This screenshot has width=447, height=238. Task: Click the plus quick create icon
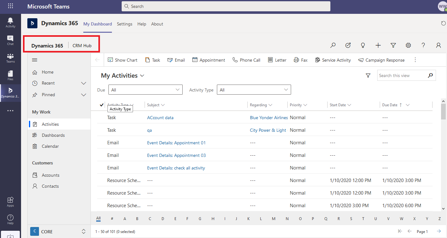click(378, 45)
